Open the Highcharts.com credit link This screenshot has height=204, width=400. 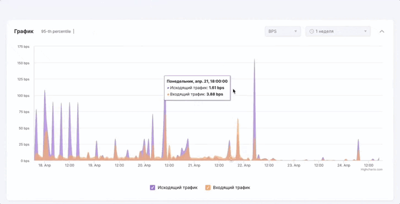point(371,169)
